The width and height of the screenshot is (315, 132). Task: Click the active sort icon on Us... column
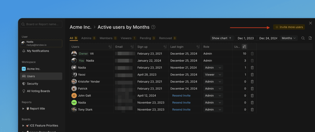point(244,47)
